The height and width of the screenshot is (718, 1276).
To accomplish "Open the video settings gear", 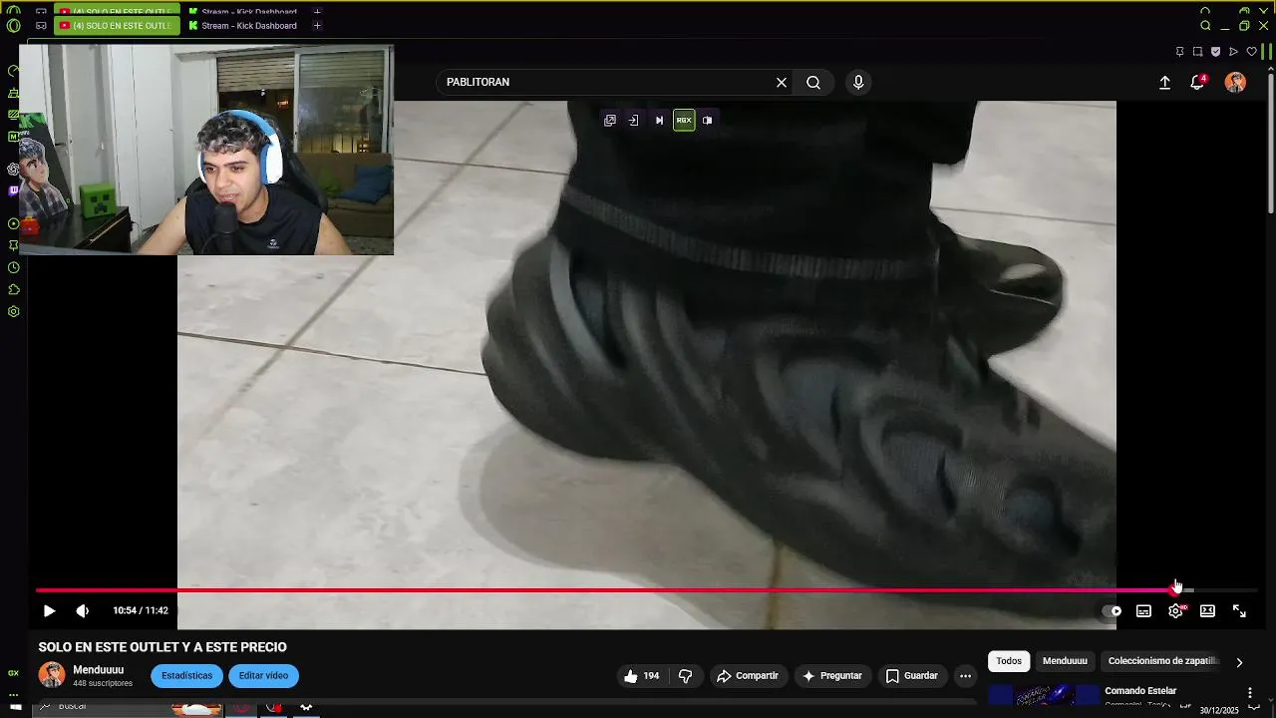I will click(1175, 611).
